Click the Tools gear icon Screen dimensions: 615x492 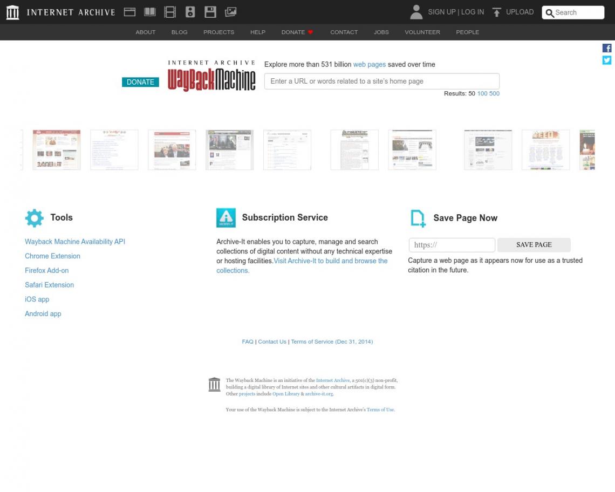pyautogui.click(x=35, y=218)
